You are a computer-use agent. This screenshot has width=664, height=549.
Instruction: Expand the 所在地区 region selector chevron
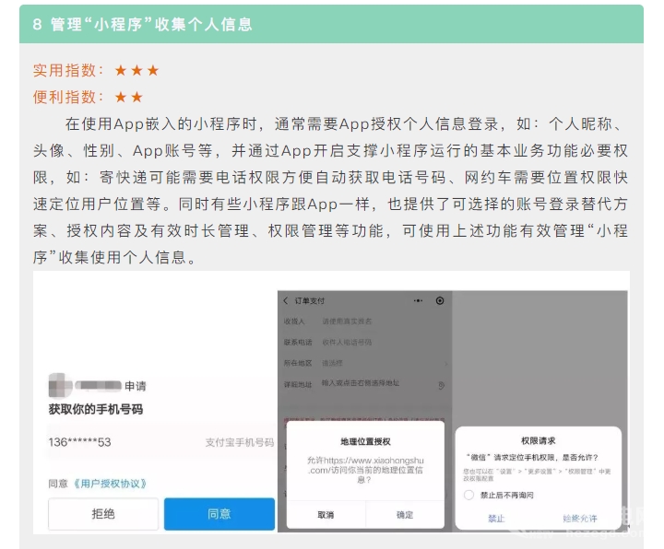point(445,363)
